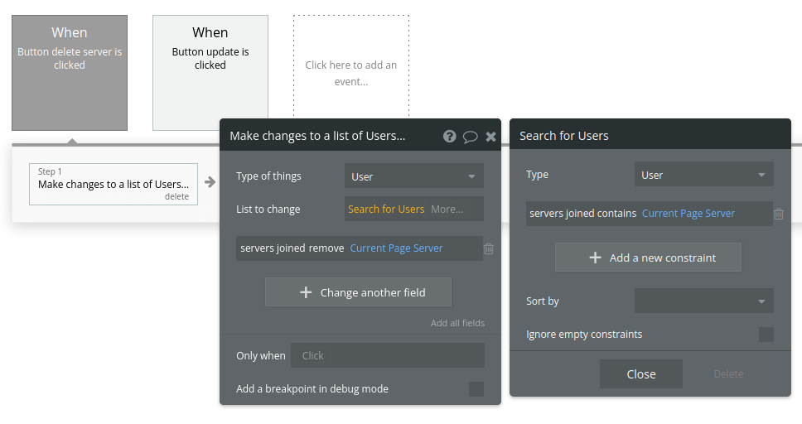Delete the servers joined contains constraint

point(779,214)
